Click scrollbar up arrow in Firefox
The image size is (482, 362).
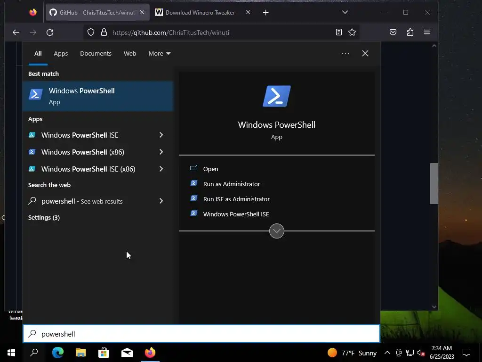[434, 46]
